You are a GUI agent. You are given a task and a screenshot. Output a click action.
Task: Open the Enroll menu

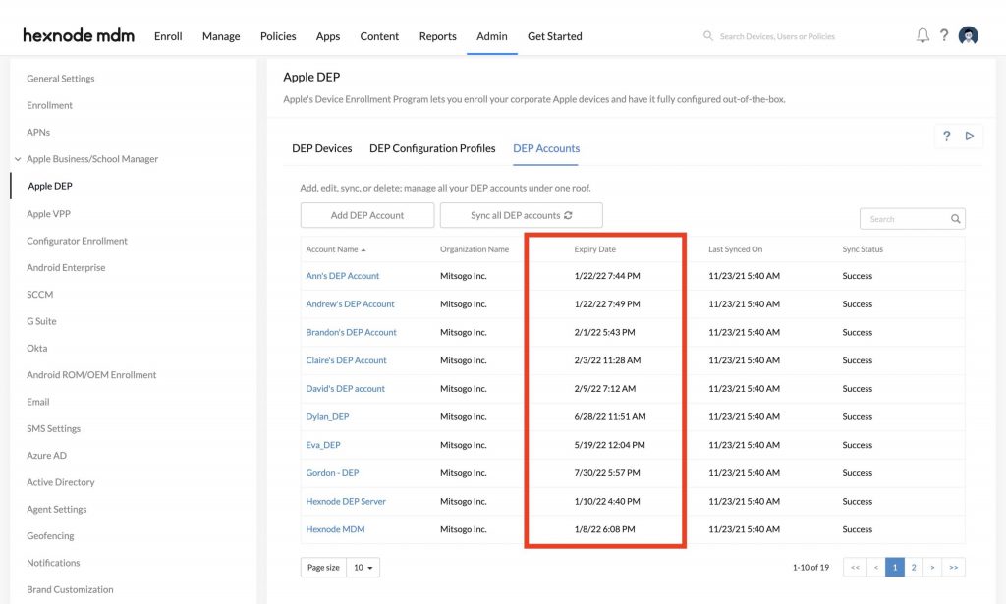(x=168, y=36)
